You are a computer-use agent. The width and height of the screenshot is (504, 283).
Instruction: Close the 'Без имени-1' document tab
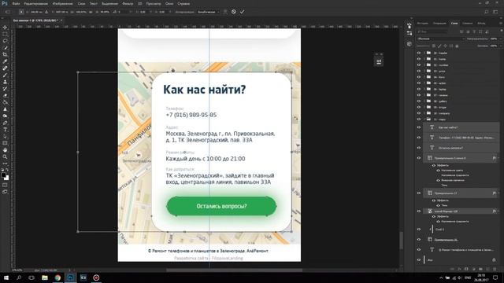pos(61,20)
